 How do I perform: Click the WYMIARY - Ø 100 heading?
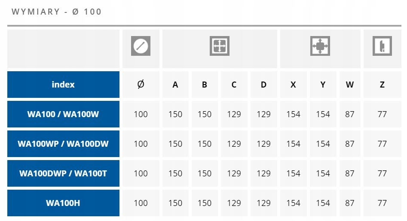57,12
